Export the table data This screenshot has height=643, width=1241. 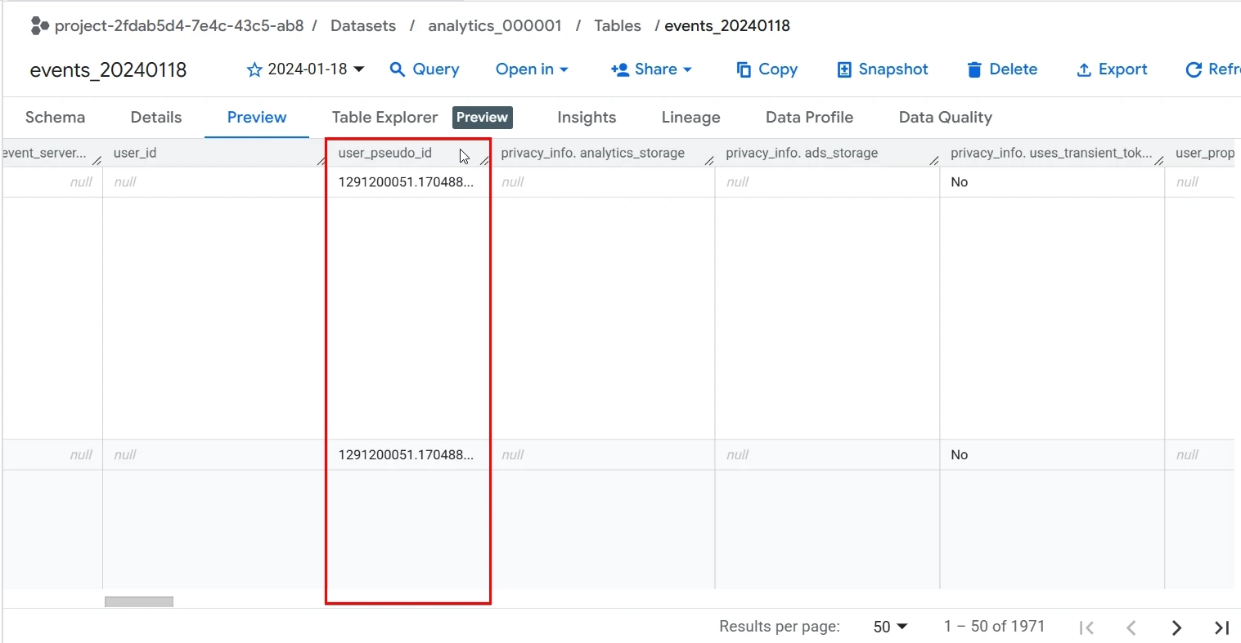[1112, 69]
